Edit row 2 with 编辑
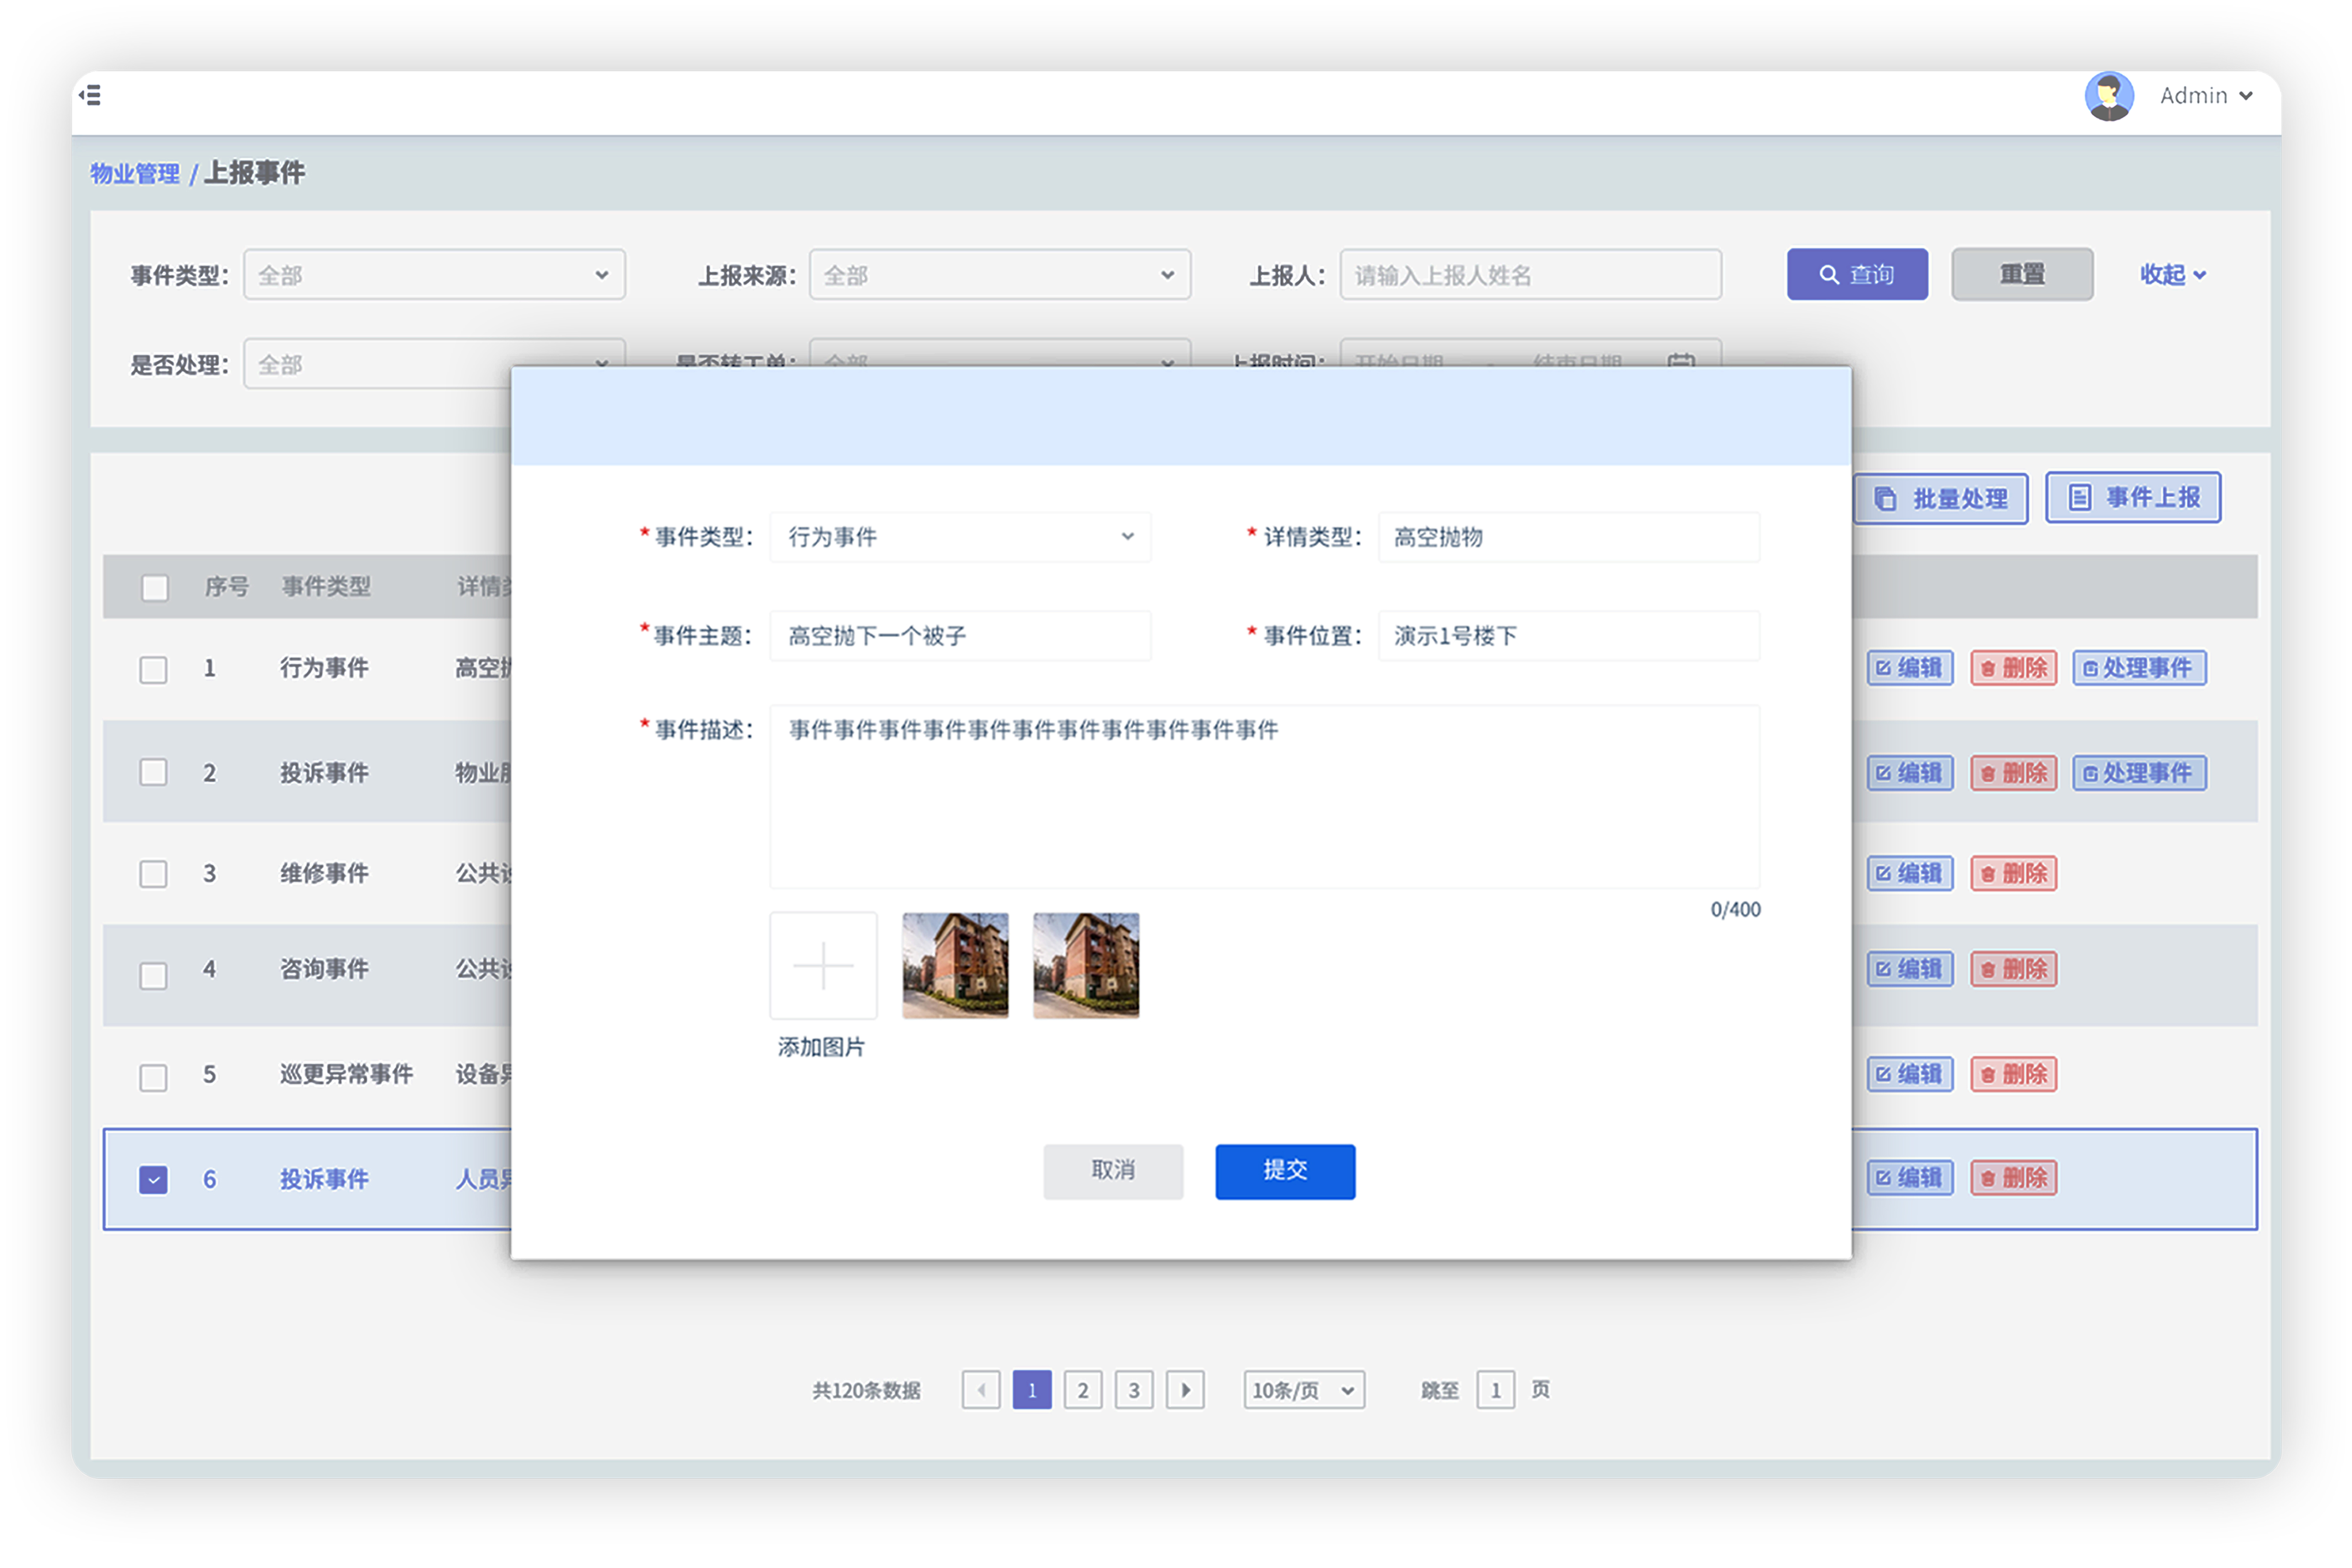2352x1568 pixels. (x=1910, y=773)
